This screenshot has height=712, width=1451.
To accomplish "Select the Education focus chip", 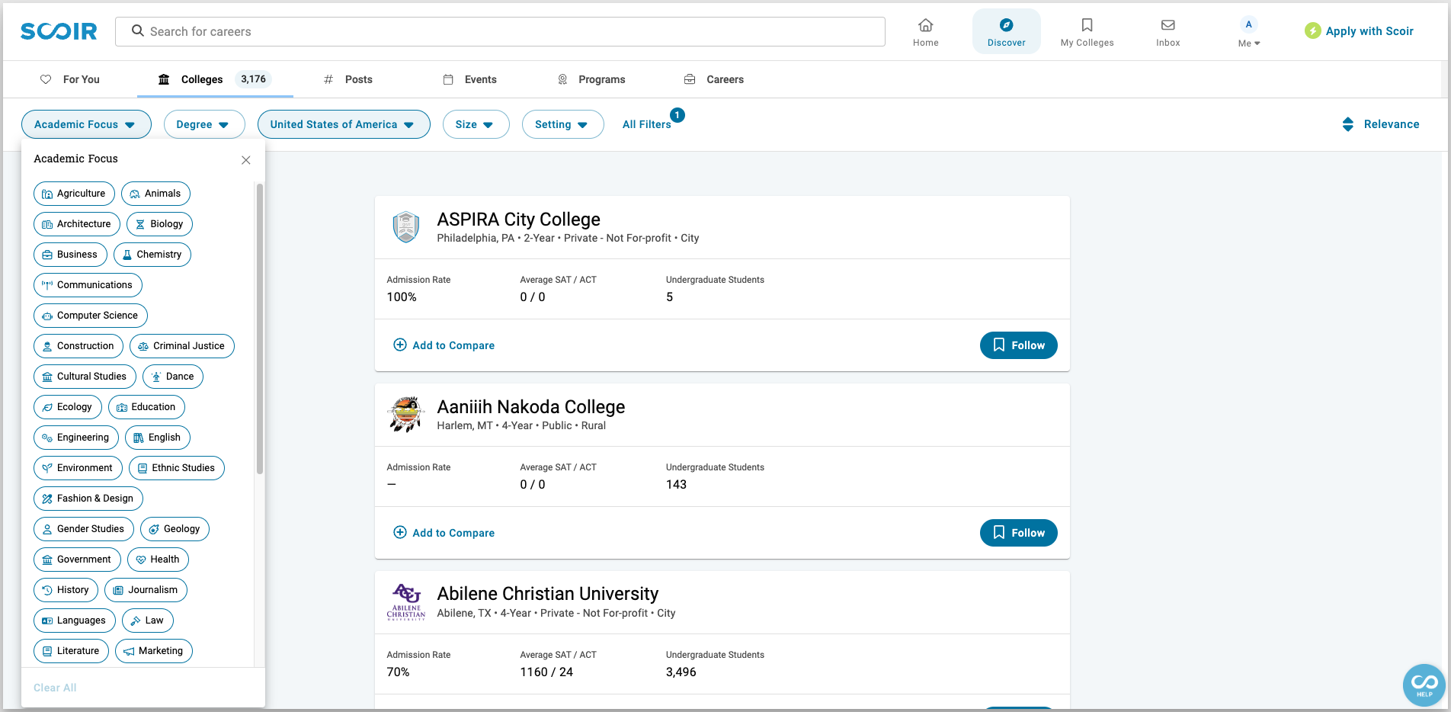I will (x=146, y=407).
